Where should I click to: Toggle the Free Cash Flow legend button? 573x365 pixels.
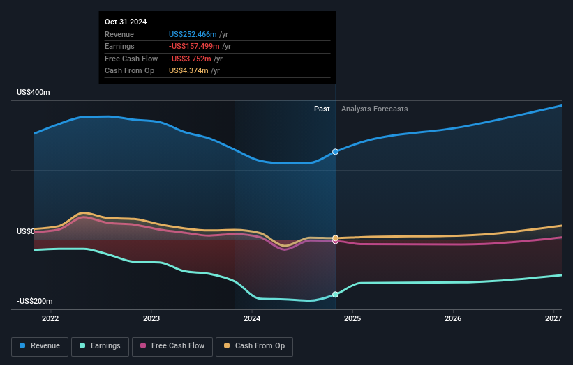coord(172,346)
